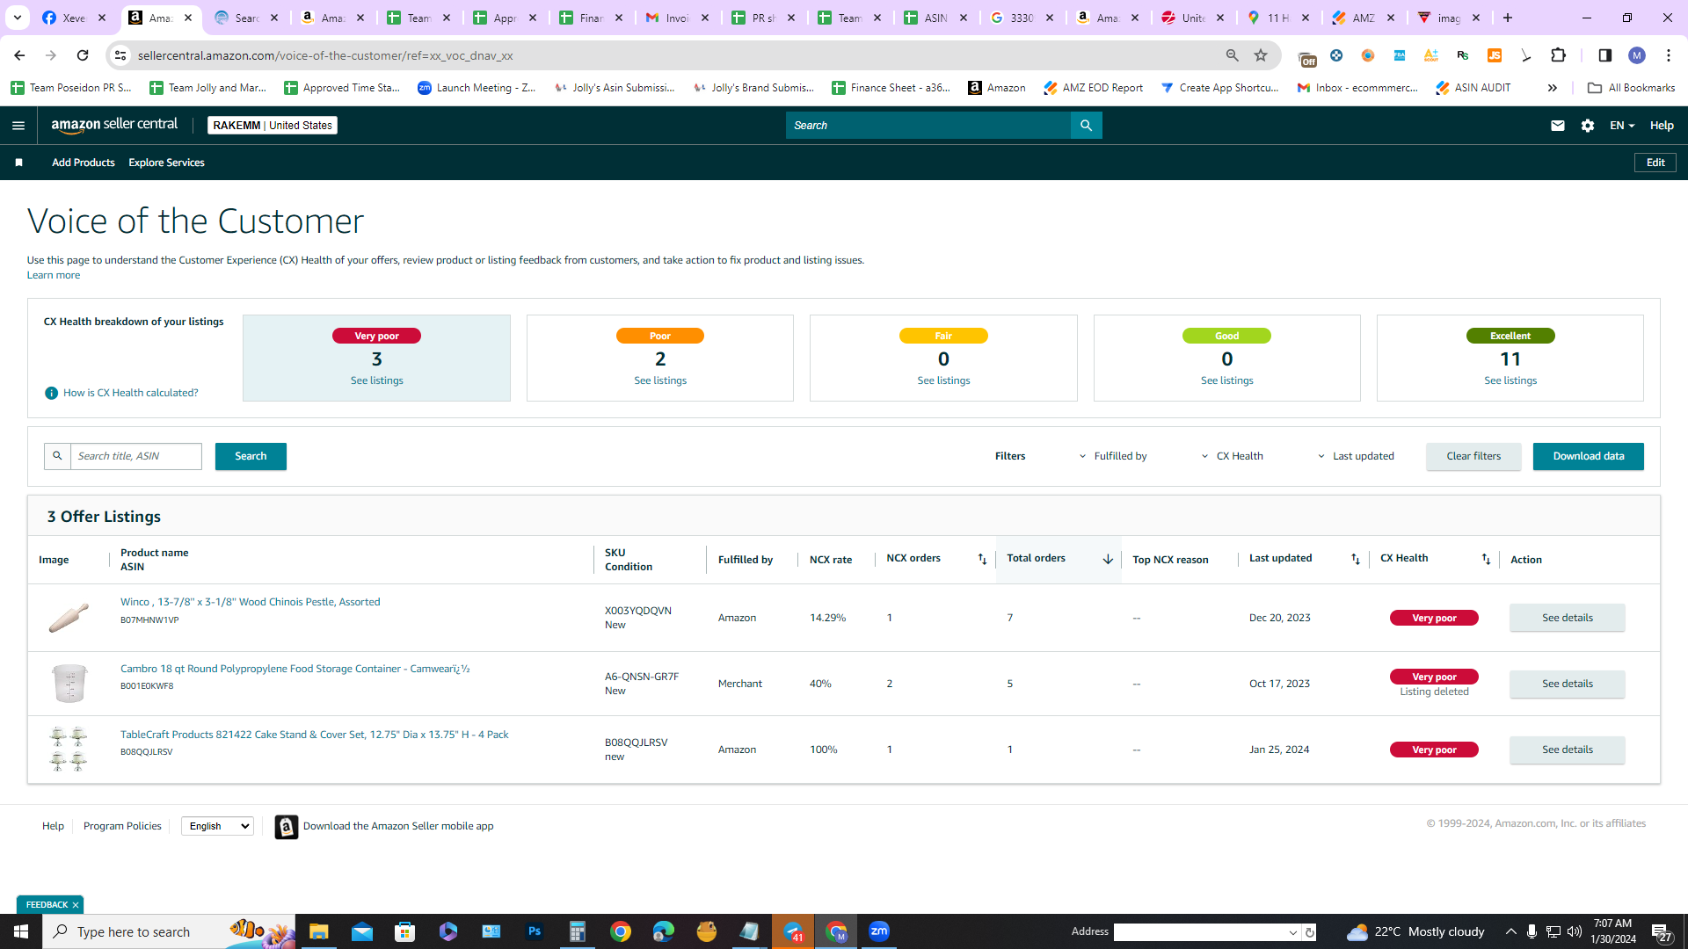This screenshot has height=949, width=1688.
Task: Click the top search magnifier button
Action: (1086, 126)
